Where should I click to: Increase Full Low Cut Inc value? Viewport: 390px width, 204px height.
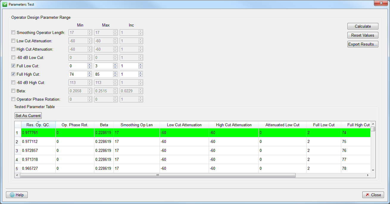pyautogui.click(x=141, y=64)
